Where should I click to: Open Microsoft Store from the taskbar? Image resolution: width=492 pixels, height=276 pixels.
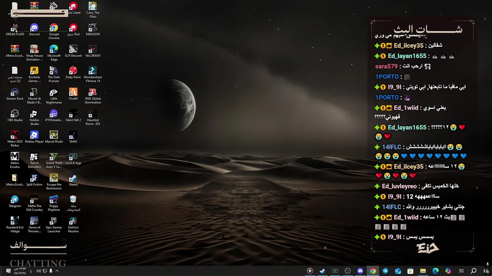tap(410, 271)
